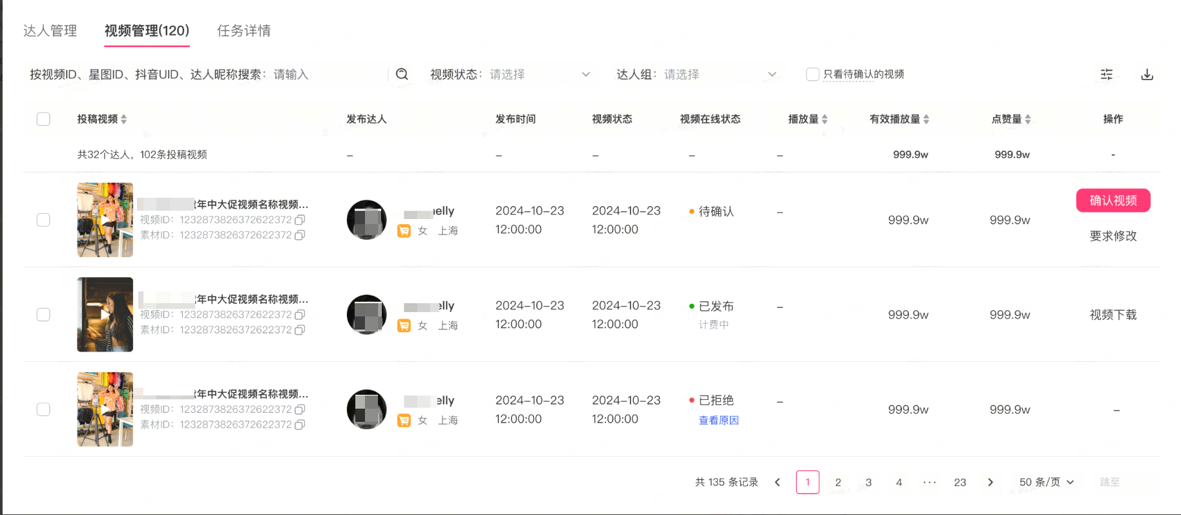Go to the next page arrow
Screen dimensions: 1181x515
tap(990, 482)
